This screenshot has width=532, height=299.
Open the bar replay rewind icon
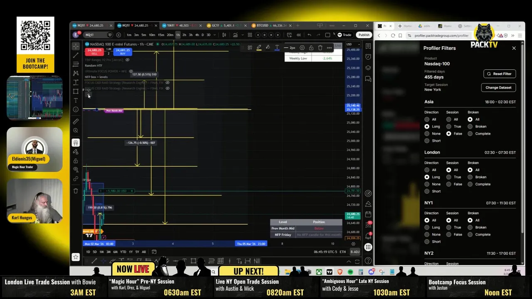[x=298, y=35]
